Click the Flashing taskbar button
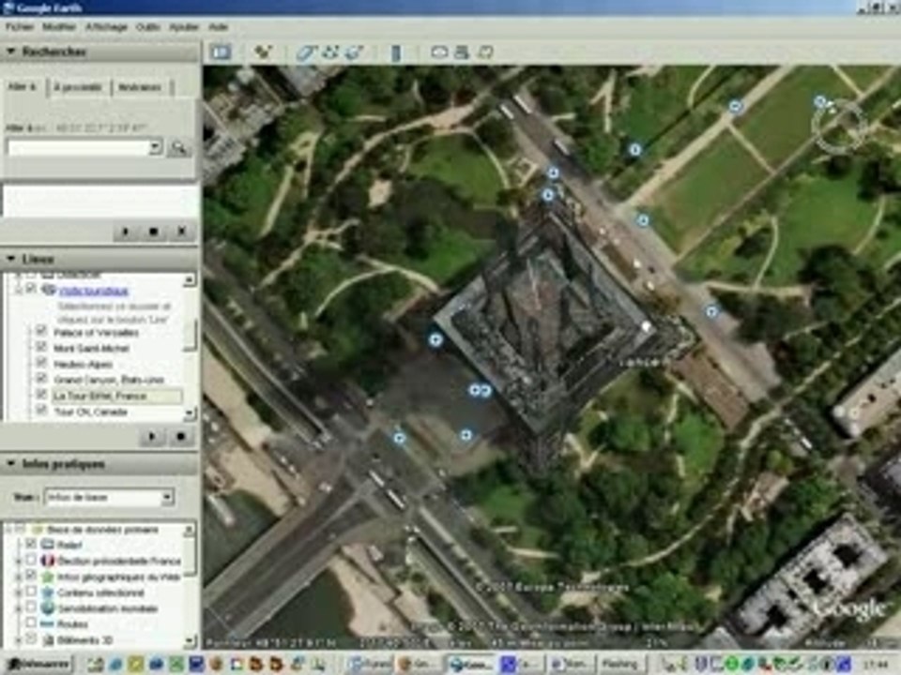 pos(620,664)
